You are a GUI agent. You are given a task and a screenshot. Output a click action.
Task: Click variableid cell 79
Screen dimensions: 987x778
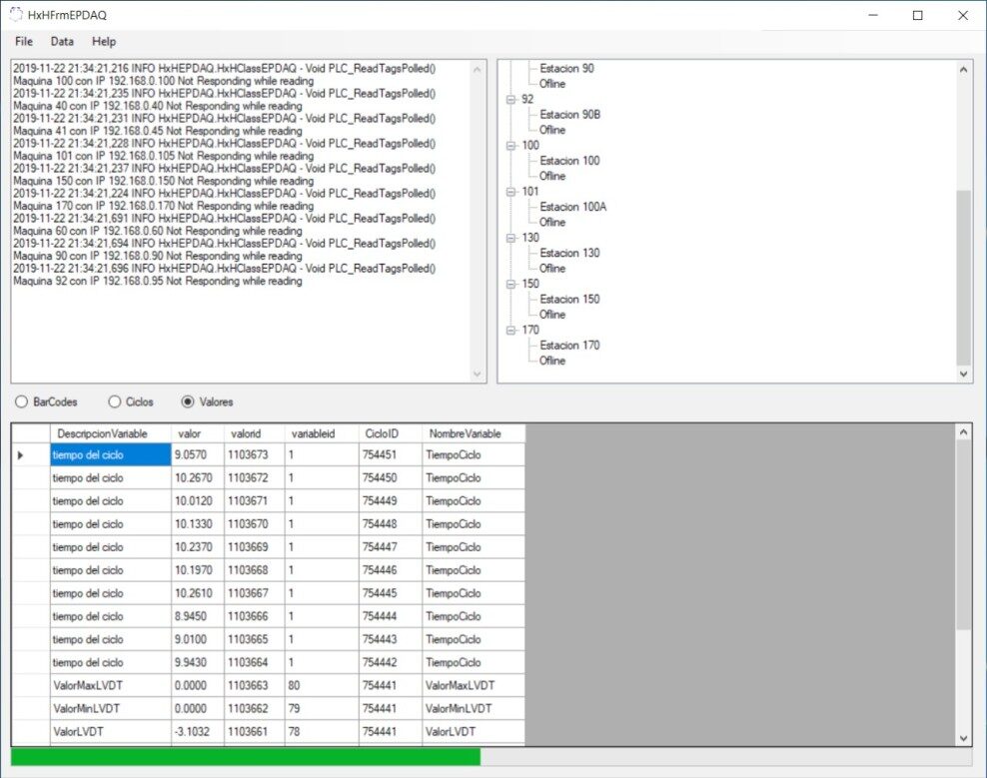click(322, 709)
